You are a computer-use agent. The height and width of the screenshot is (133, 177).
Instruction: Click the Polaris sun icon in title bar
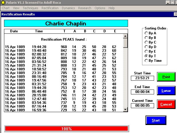tap(3, 3)
